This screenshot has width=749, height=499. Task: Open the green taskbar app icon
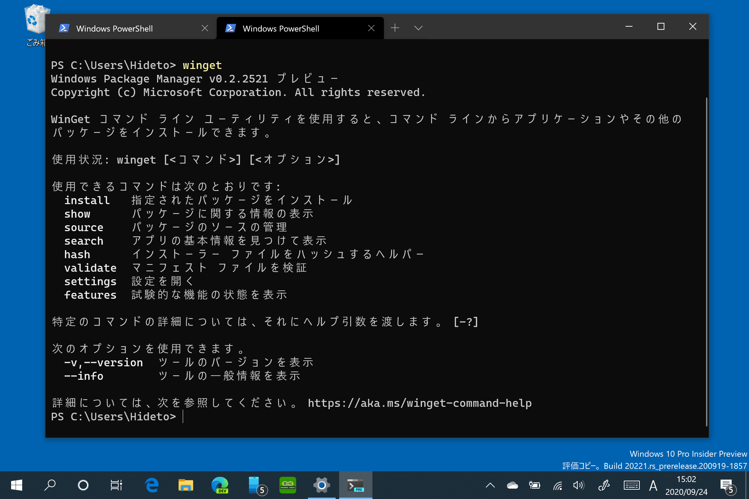coord(288,485)
